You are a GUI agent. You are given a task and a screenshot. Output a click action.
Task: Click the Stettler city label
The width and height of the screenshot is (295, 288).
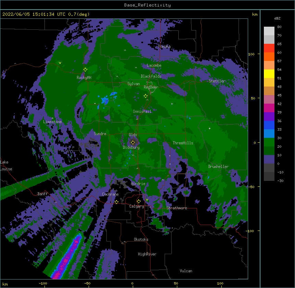click(x=217, y=81)
